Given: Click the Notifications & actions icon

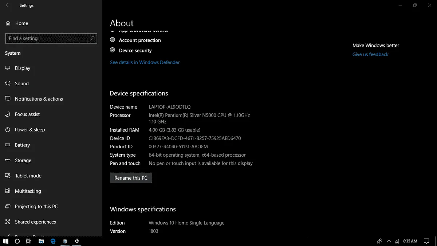Looking at the screenshot, I should 8,99.
